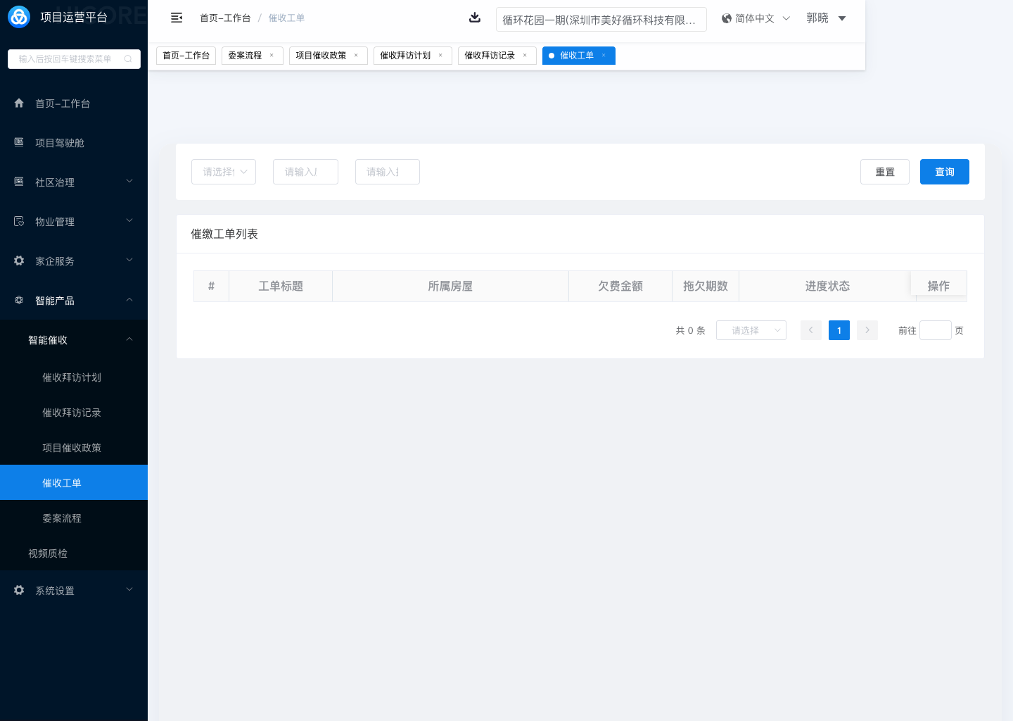Switch to the 催收拜访计划 tab
This screenshot has width=1013, height=721.
pyautogui.click(x=405, y=56)
